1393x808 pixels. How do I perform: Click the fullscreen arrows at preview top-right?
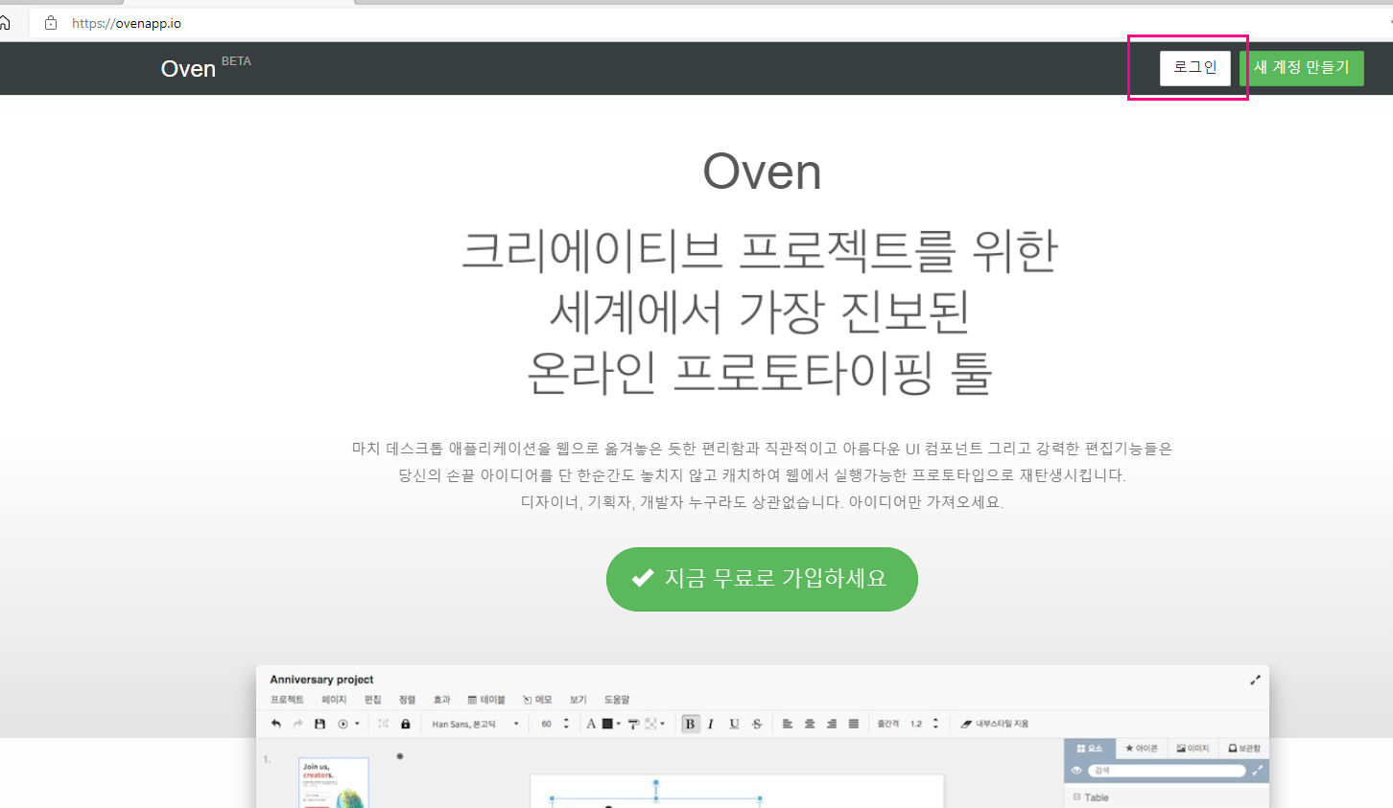coord(1255,680)
